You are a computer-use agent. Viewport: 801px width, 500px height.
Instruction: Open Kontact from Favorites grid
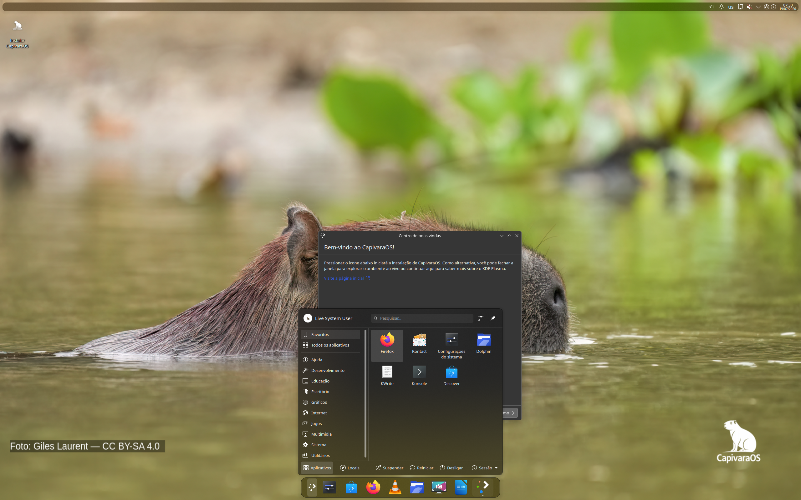click(x=419, y=345)
